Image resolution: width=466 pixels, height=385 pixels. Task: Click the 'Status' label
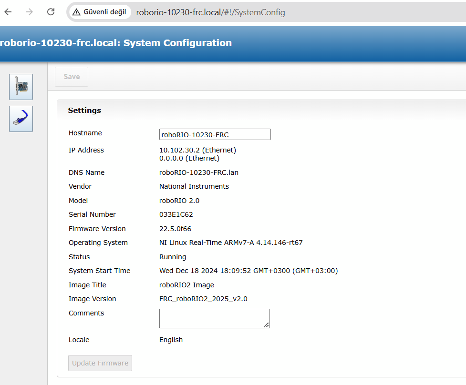coord(79,257)
